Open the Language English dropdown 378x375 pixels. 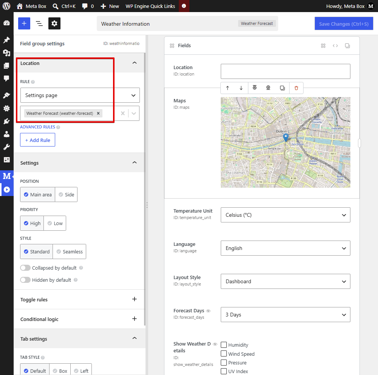tap(285, 248)
